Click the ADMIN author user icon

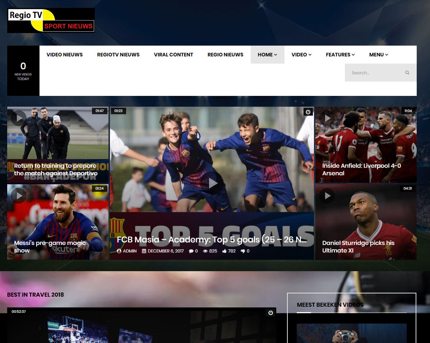click(x=119, y=251)
